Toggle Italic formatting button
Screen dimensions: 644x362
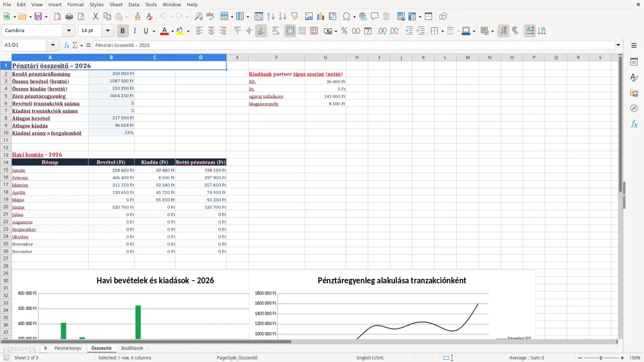(135, 31)
